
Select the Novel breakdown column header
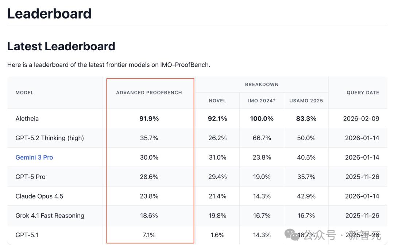click(x=217, y=101)
